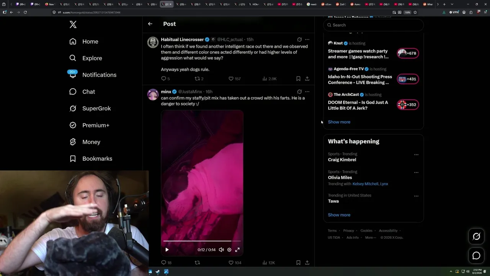Viewport: 490px width, 276px height.
Task: Reply to minx's post
Action: tap(166, 263)
